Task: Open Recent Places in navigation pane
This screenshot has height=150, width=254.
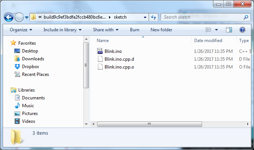Action: coord(35,74)
